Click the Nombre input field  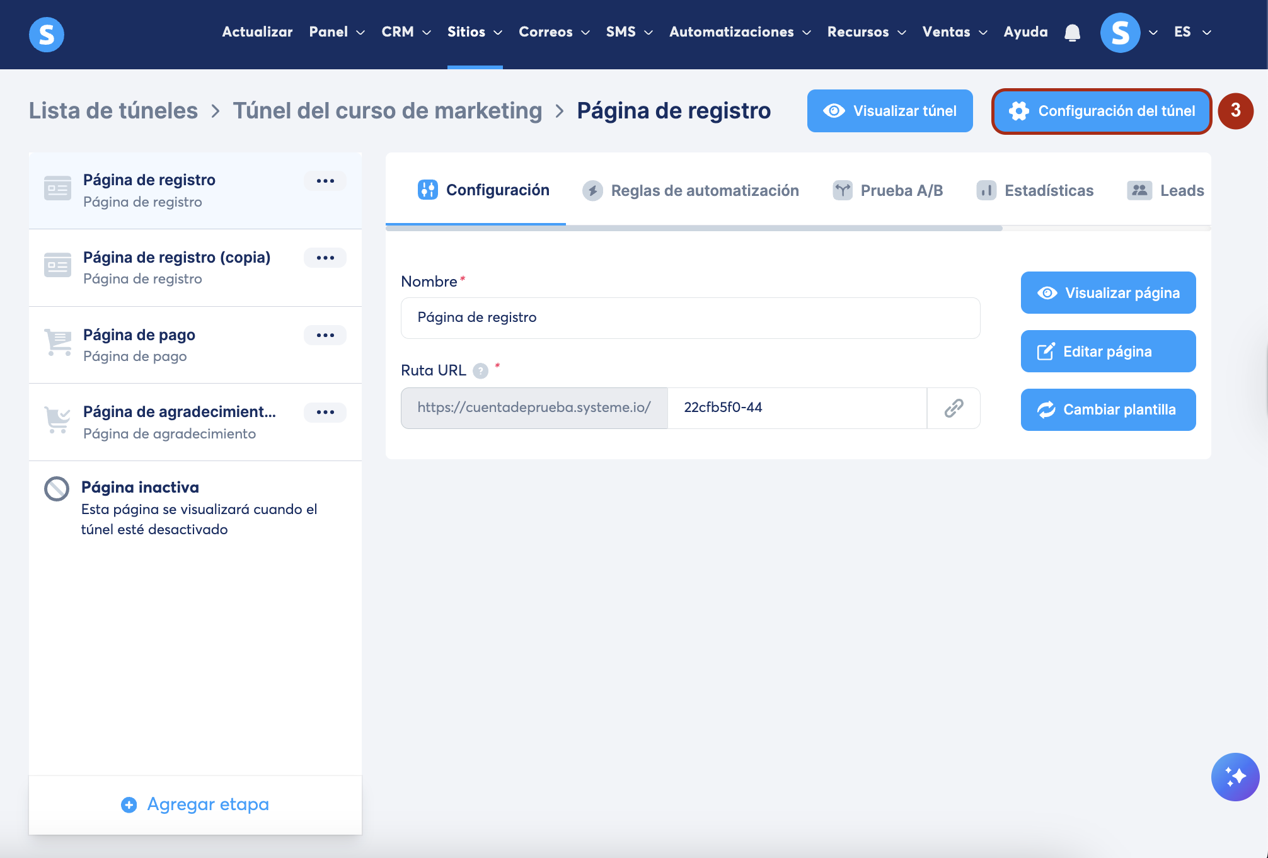tap(690, 317)
